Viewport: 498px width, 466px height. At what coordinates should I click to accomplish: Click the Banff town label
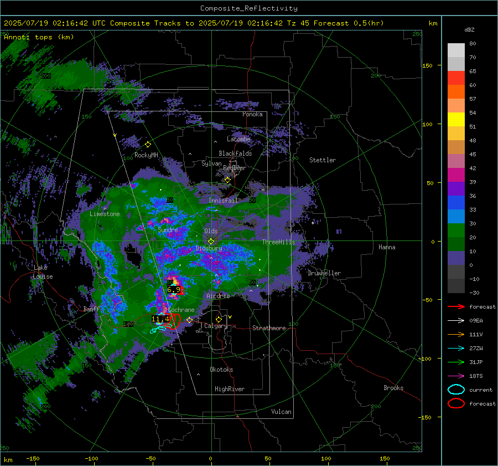tap(91, 309)
